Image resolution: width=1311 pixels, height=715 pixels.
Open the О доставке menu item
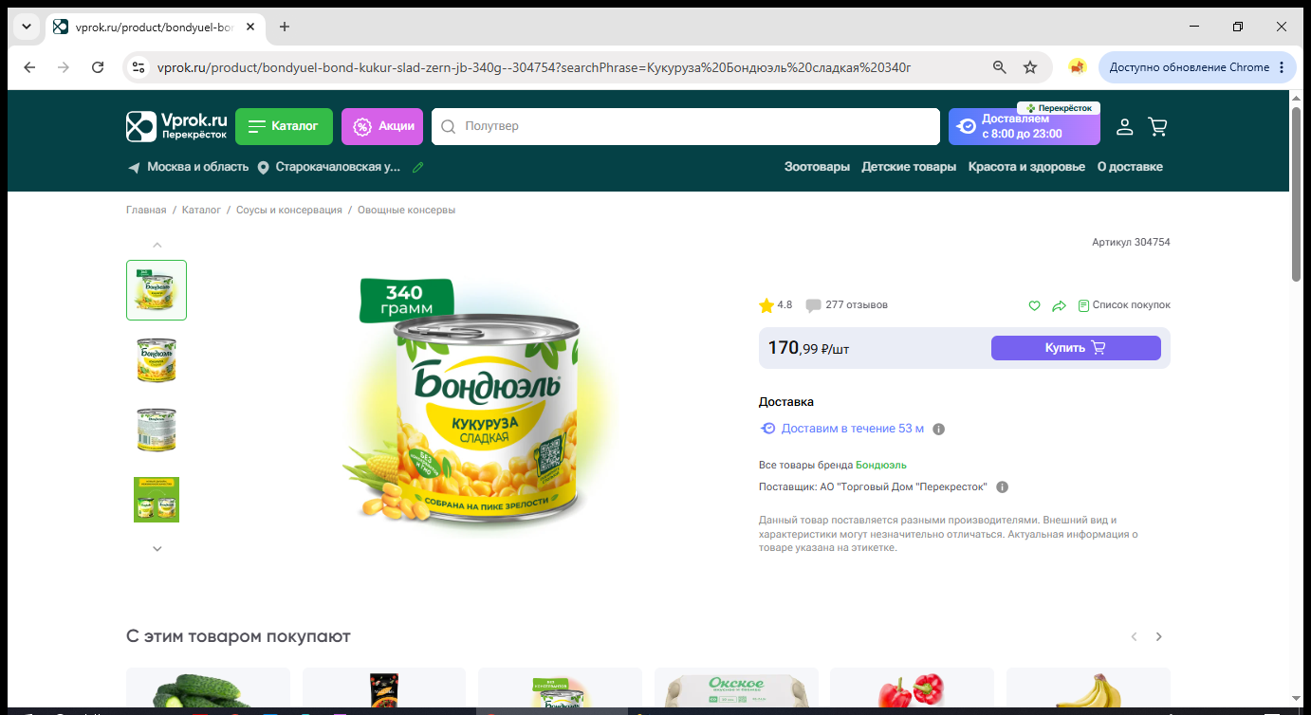click(1130, 167)
